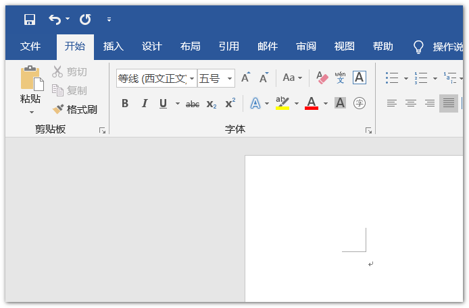Image resolution: width=469 pixels, height=308 pixels.
Task: Toggle Bold formatting
Action: (125, 104)
